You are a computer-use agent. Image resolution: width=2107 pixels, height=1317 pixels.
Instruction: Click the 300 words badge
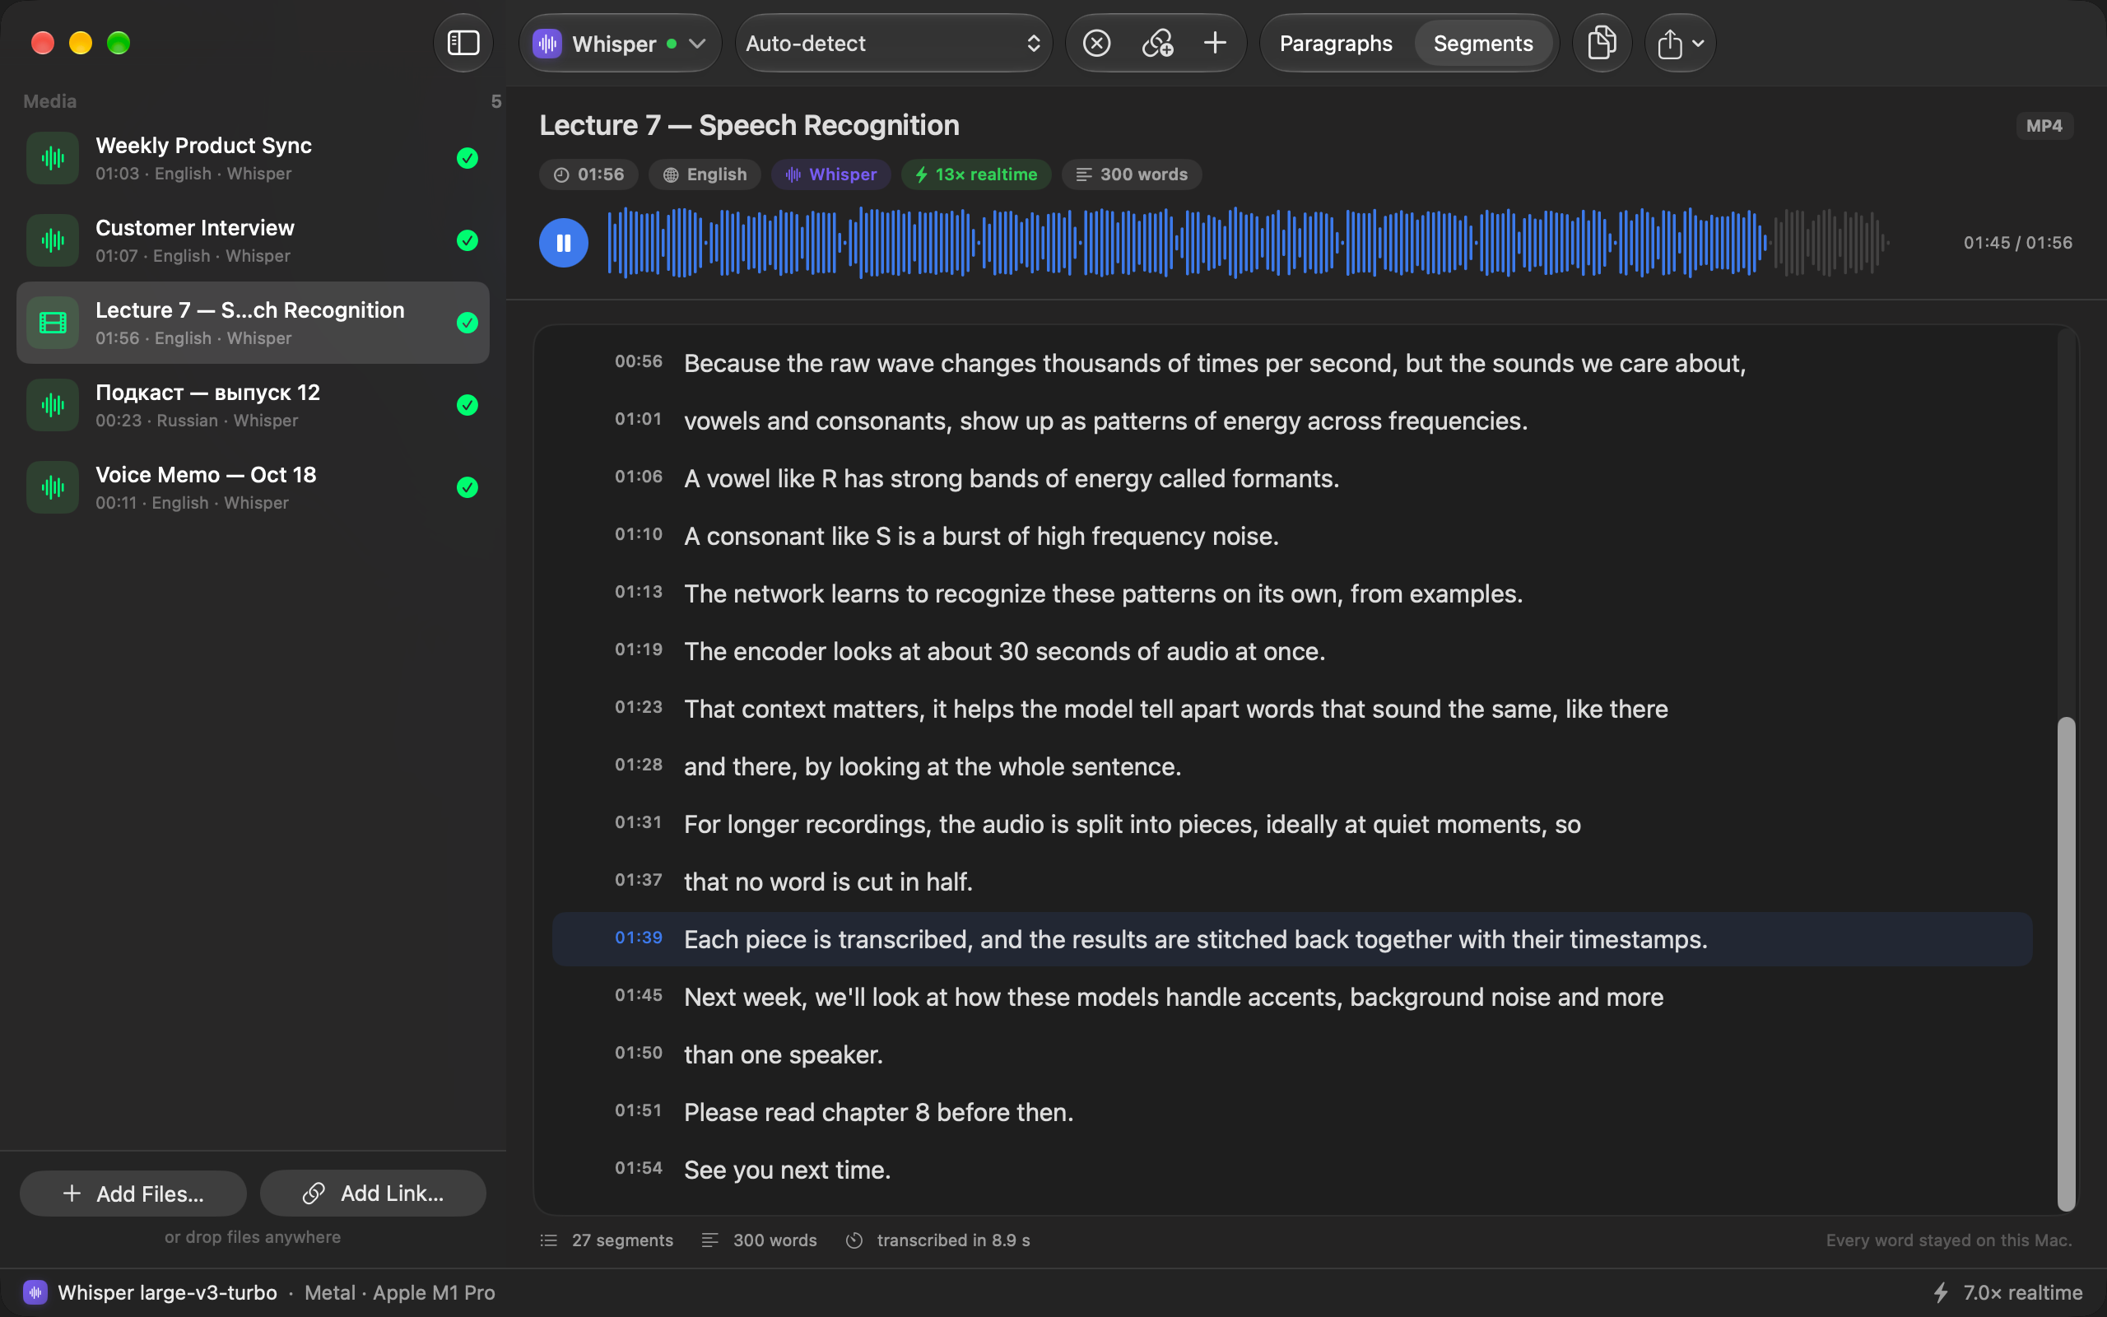pos(1132,175)
